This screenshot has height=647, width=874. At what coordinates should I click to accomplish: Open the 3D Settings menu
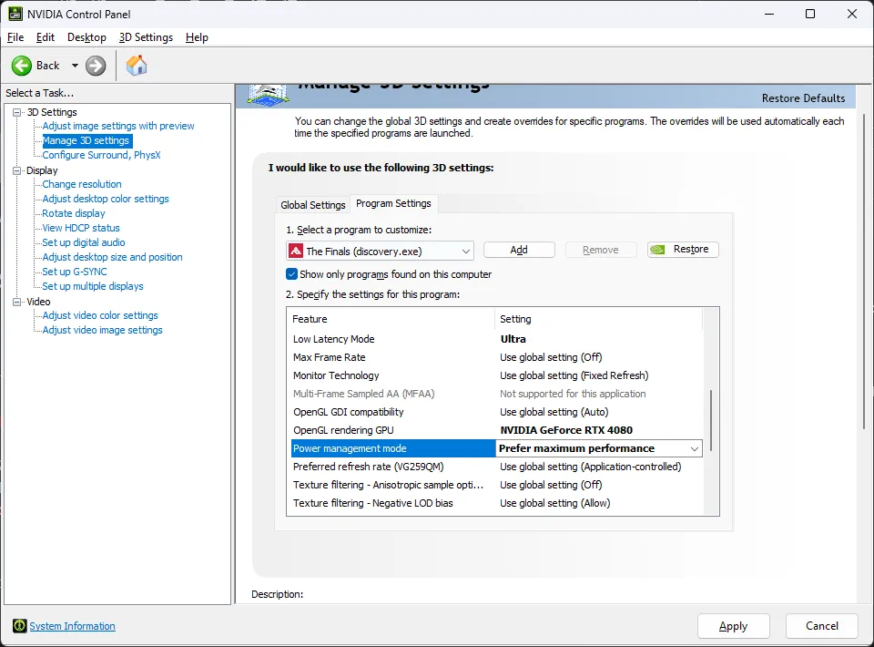click(146, 37)
